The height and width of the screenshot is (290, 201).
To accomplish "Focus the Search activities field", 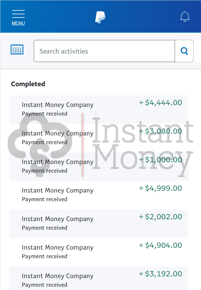I will pos(104,51).
